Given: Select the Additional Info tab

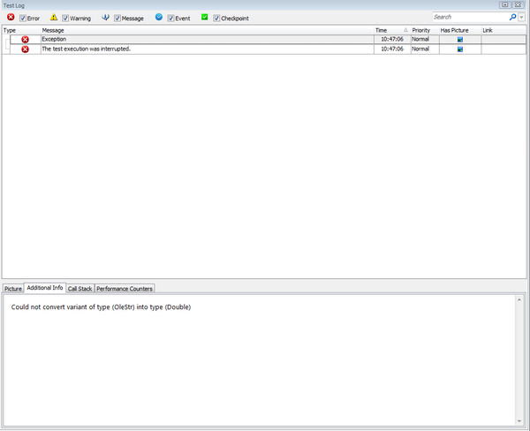Looking at the screenshot, I should point(45,288).
